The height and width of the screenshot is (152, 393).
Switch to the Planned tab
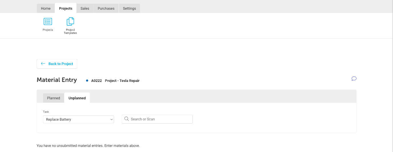pos(54,98)
